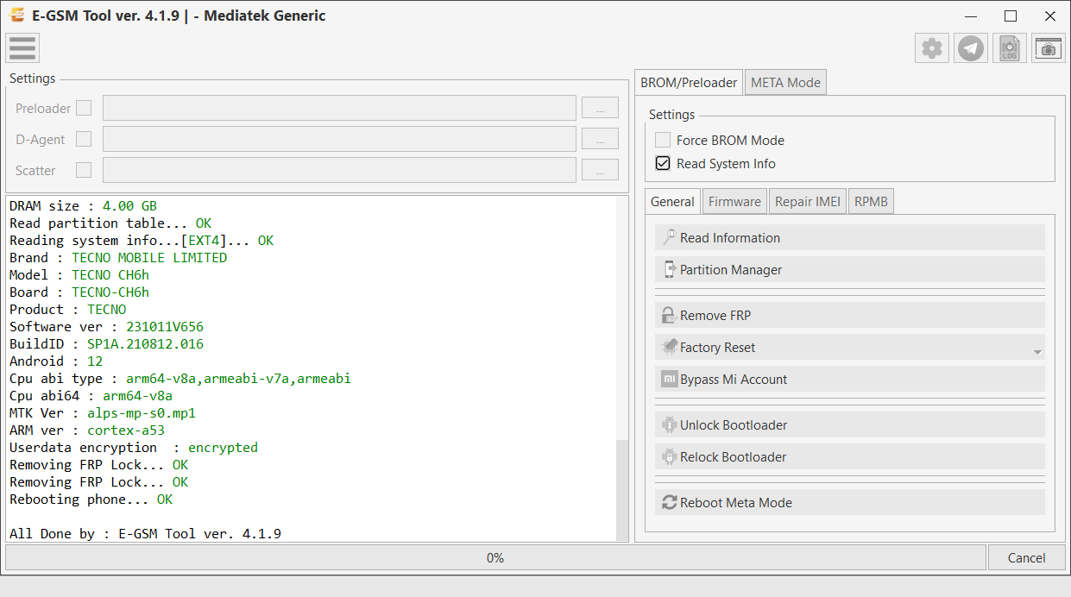Open Partition Manager
Image resolution: width=1071 pixels, height=597 pixels.
click(x=850, y=269)
